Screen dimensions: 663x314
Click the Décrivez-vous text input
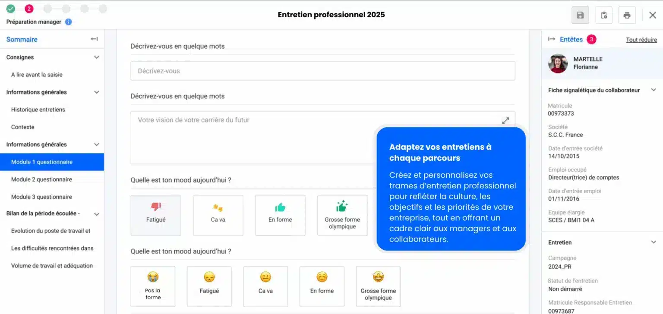point(322,71)
